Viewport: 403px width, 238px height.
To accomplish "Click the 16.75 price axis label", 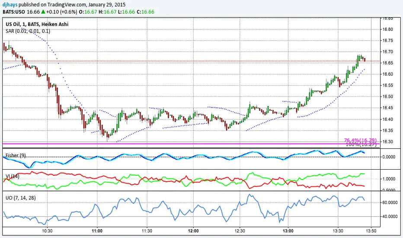I will point(387,40).
